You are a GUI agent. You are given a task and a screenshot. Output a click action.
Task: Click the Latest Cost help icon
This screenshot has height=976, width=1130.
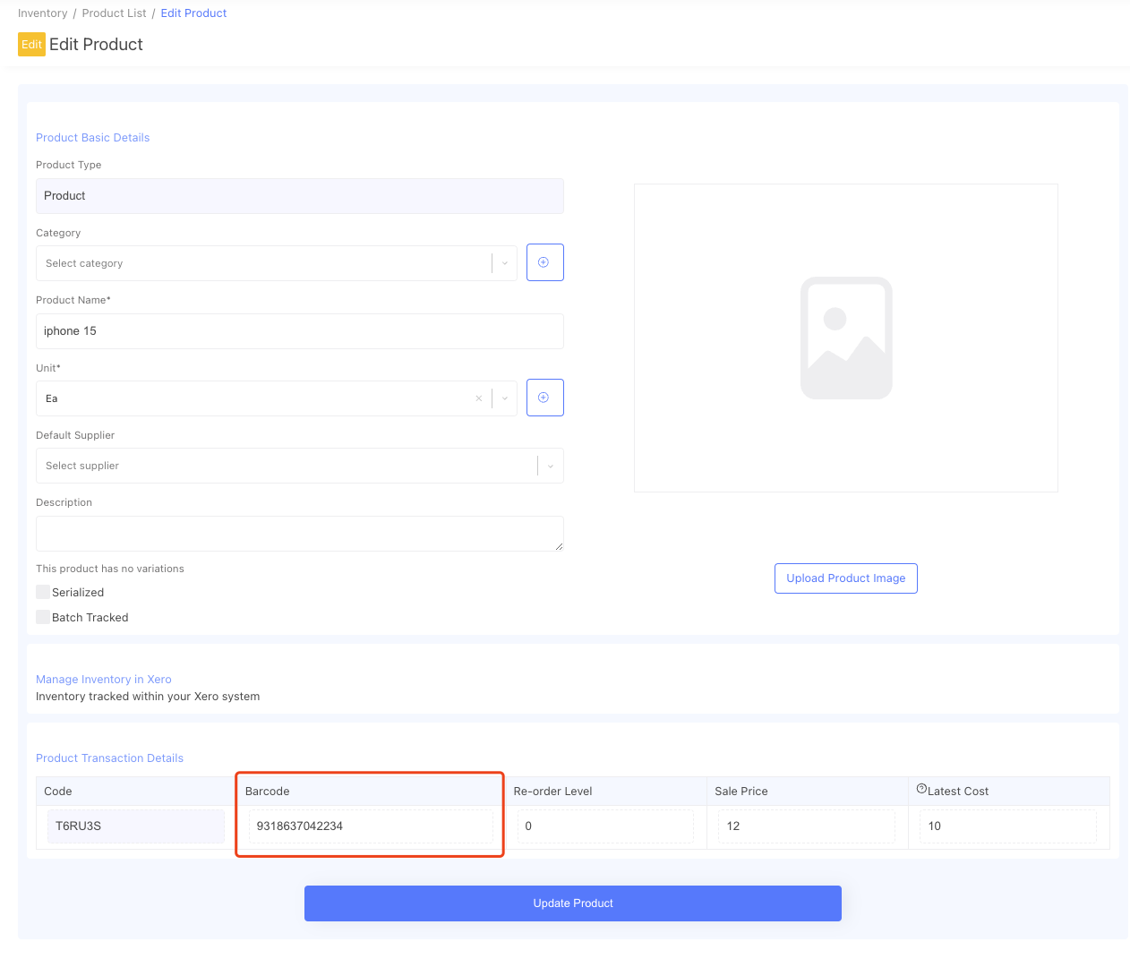pyautogui.click(x=921, y=789)
